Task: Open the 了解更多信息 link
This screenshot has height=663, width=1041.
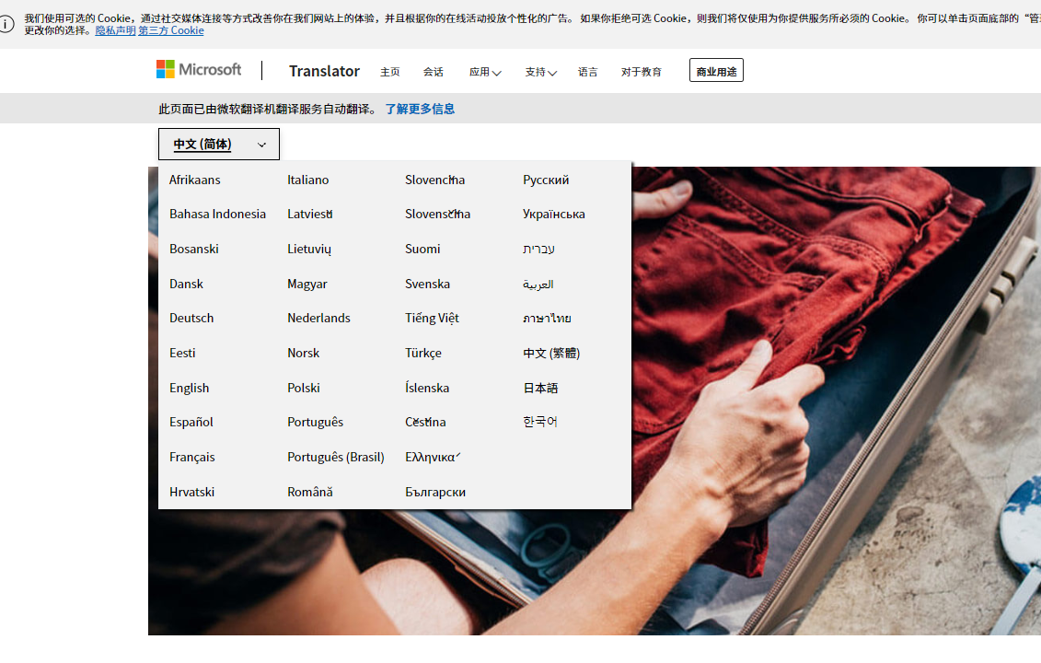Action: pyautogui.click(x=420, y=109)
